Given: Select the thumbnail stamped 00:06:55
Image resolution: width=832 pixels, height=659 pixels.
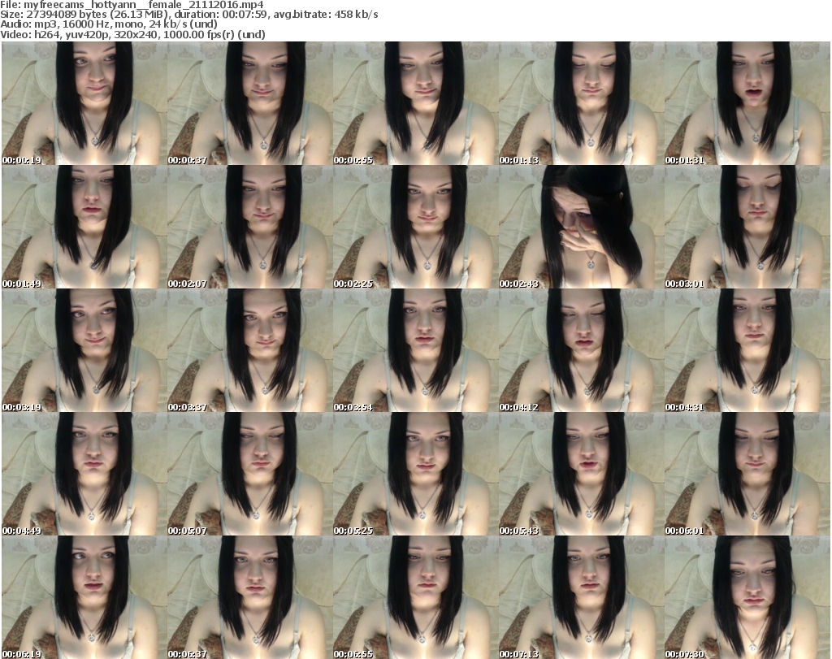Looking at the screenshot, I should (x=415, y=597).
